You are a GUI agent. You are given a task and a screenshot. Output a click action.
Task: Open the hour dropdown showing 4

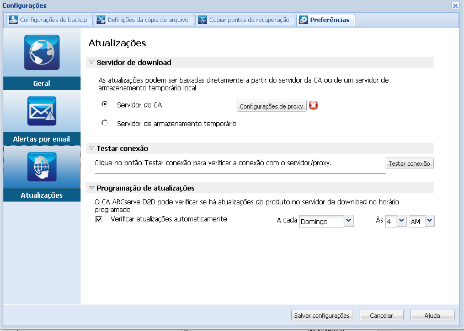pyautogui.click(x=402, y=221)
